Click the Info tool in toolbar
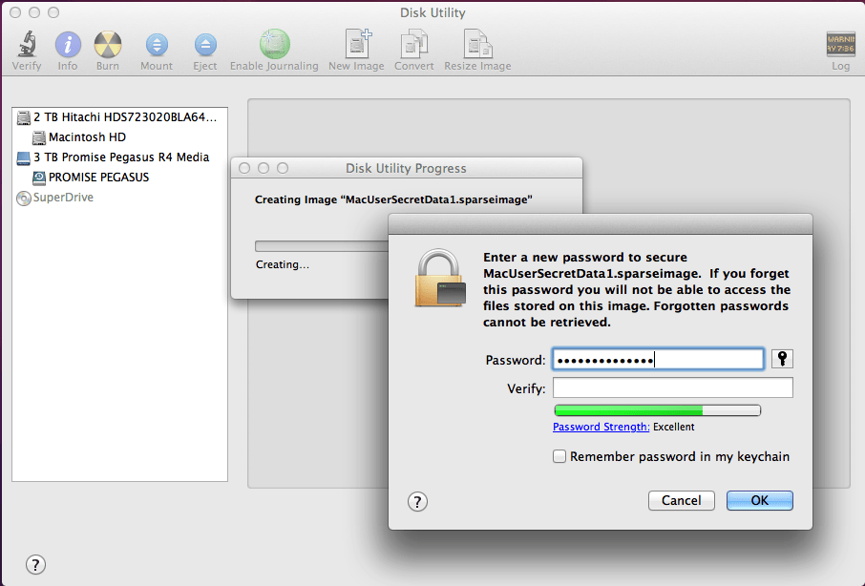The image size is (865, 586). coord(67,43)
